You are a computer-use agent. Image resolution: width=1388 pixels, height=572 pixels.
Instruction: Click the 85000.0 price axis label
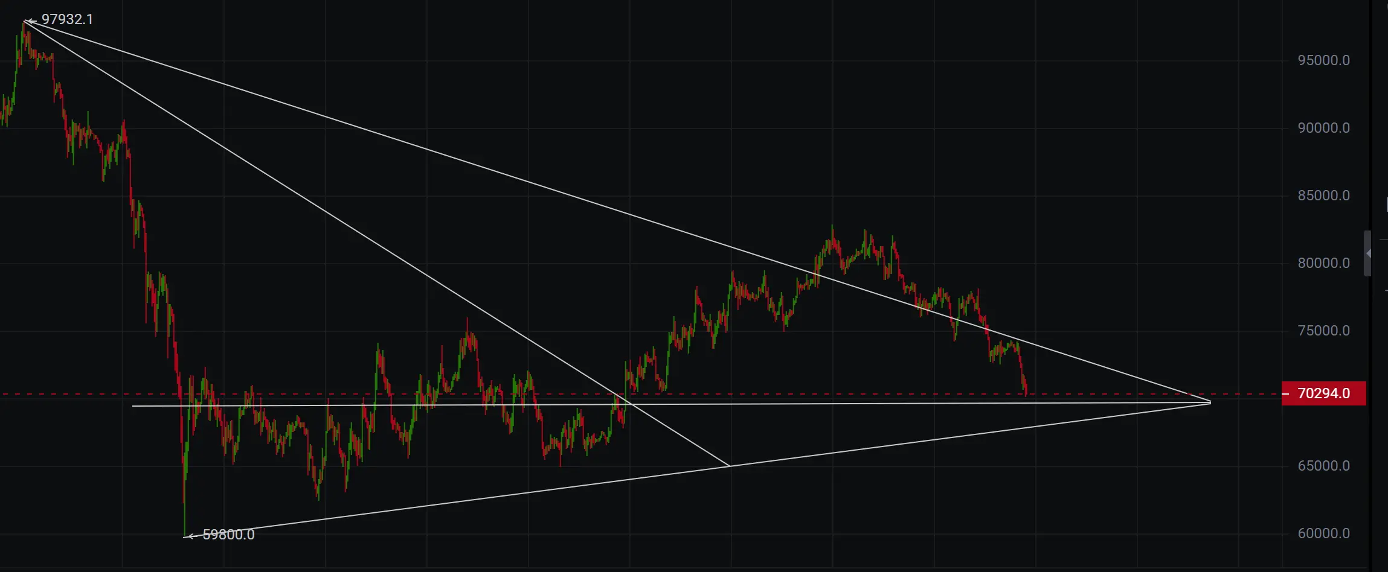pyautogui.click(x=1323, y=195)
